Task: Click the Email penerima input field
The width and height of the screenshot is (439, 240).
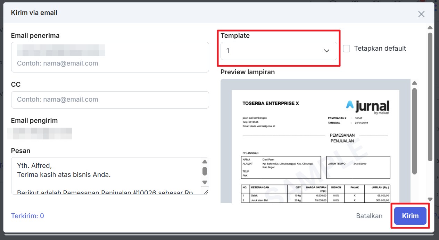Action: pos(110,63)
